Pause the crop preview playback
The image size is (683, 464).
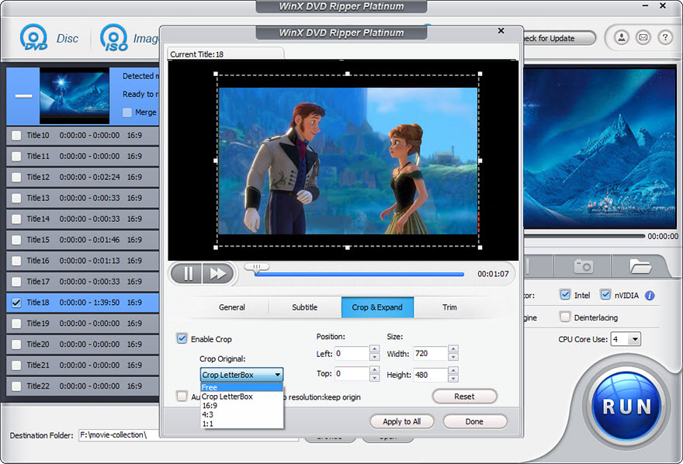coord(186,273)
